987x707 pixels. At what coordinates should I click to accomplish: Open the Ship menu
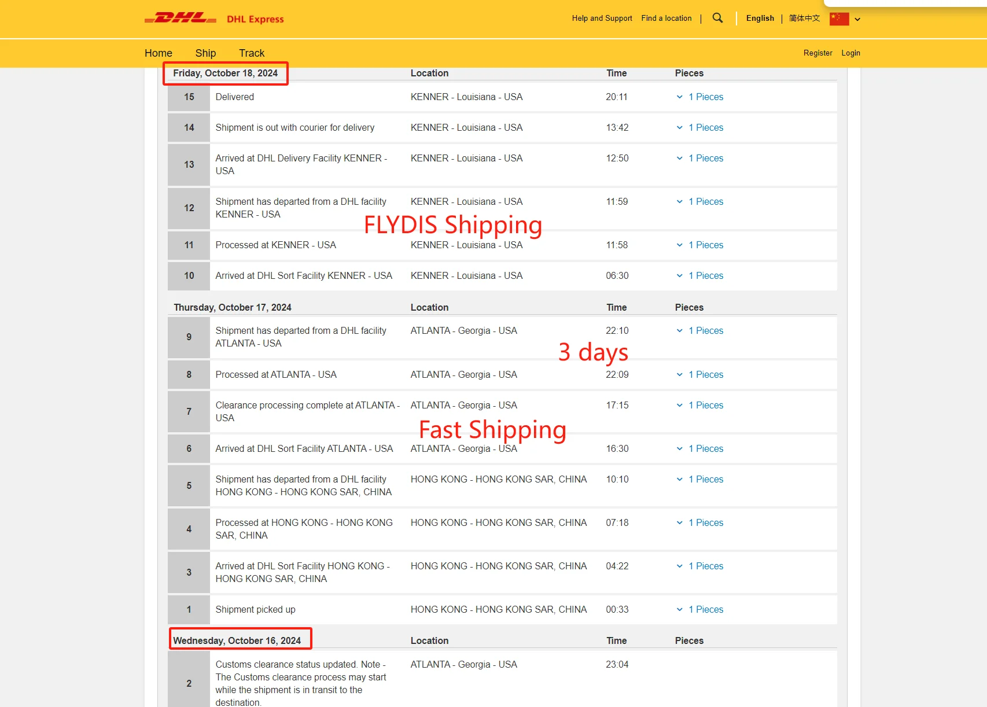pos(205,53)
